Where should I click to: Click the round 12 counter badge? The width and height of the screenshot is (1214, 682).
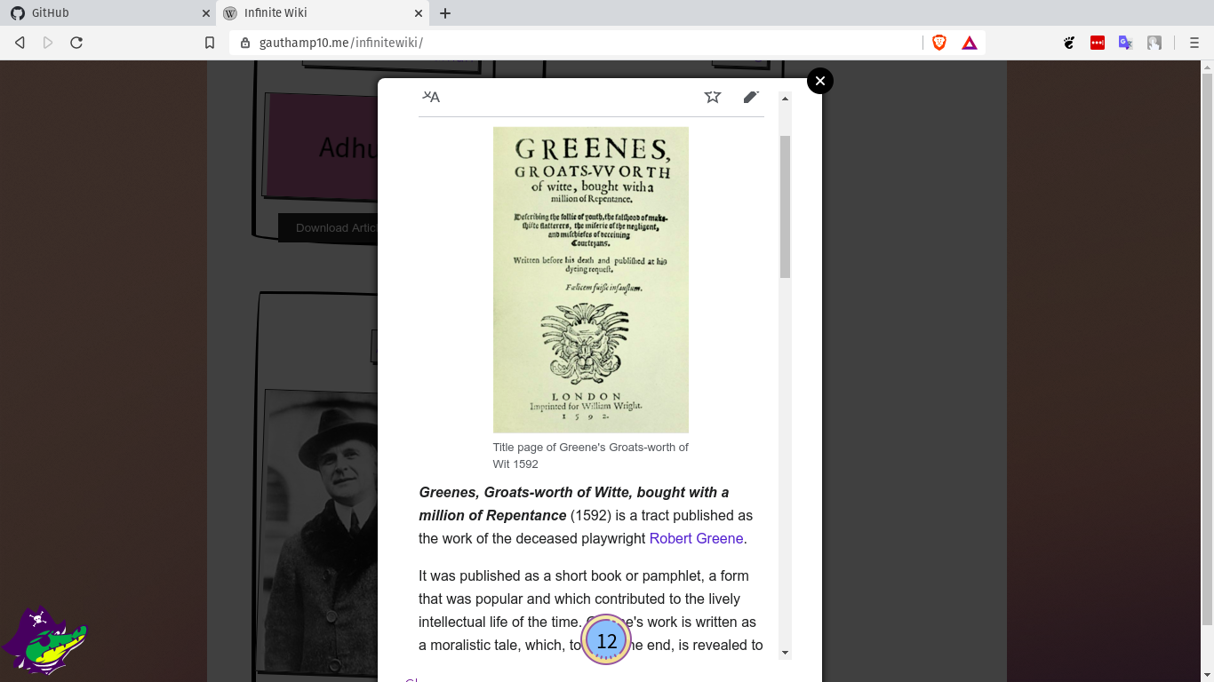pos(606,640)
